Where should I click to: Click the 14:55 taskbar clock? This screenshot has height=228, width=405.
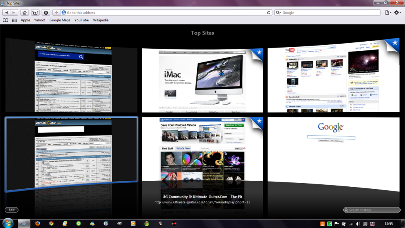[x=388, y=224]
